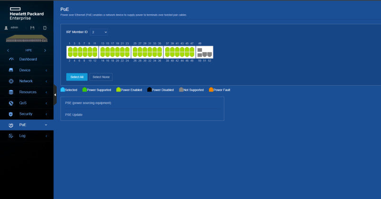This screenshot has width=381, height=199.
Task: Click the orange Power Fault legend swatch
Action: pos(211,90)
